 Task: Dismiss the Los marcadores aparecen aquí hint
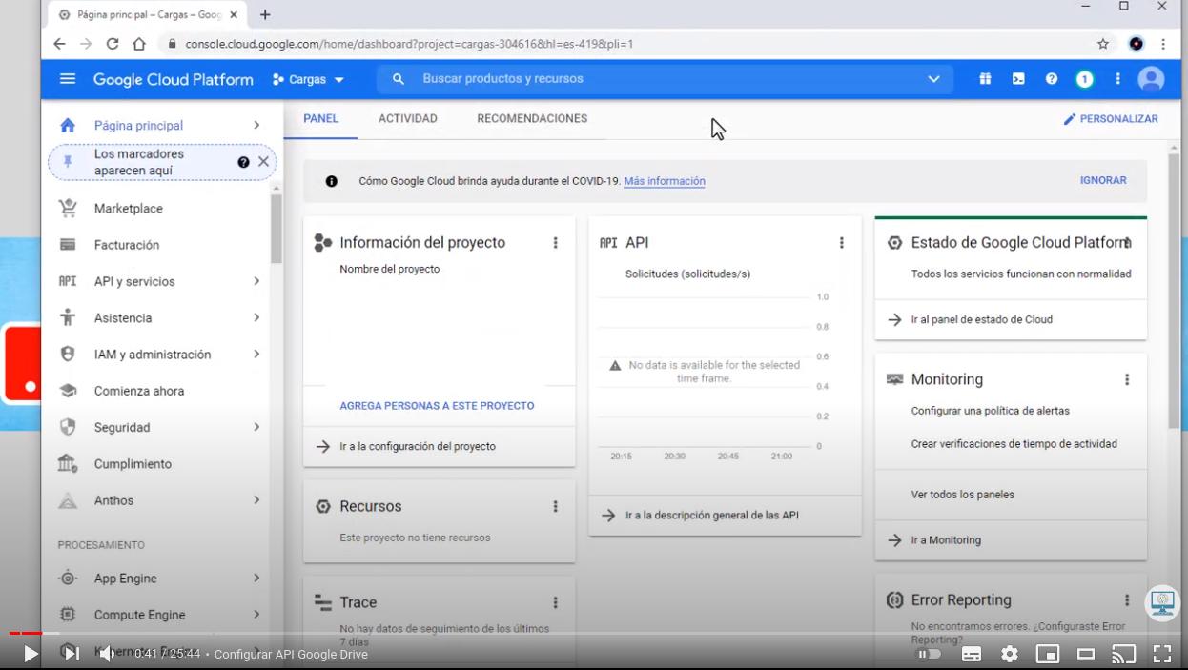(x=264, y=162)
